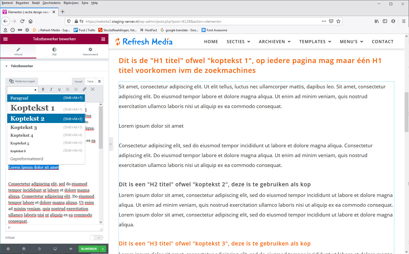Toggle the editor toolbar kitchen sink
This screenshot has height=254, width=409.
[99, 81]
